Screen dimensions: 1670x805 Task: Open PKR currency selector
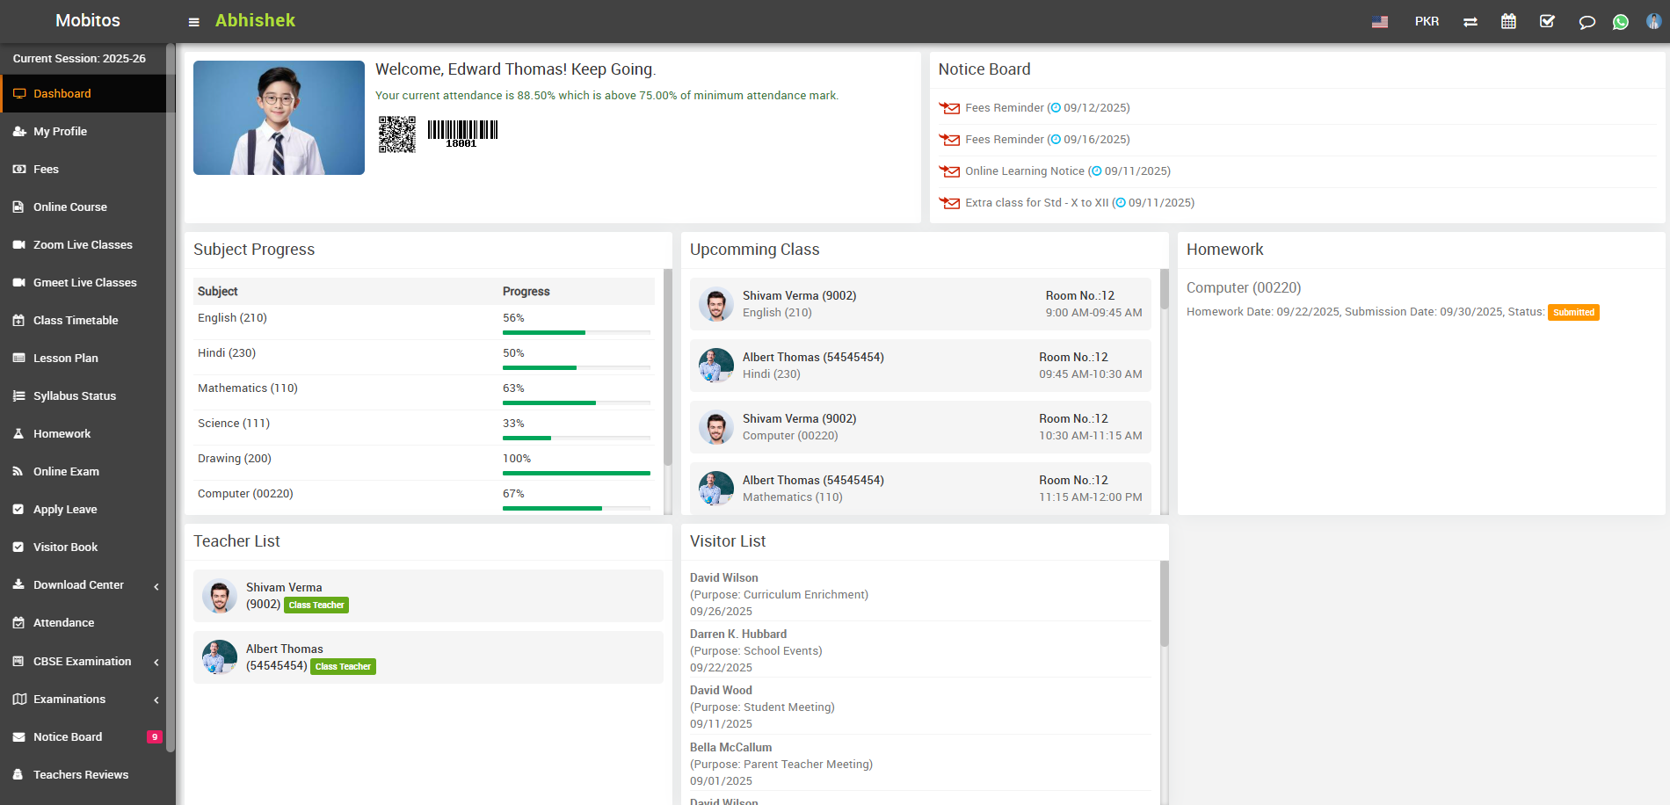click(1427, 21)
